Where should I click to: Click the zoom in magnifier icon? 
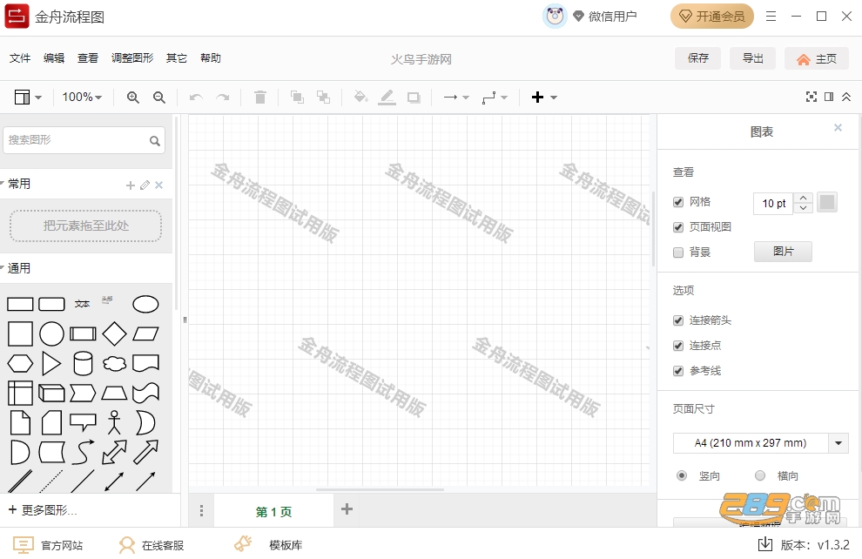click(132, 98)
